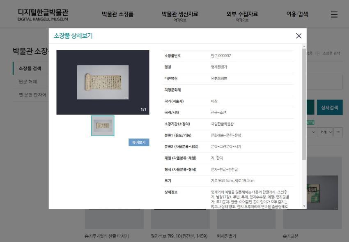Click the scrollbar down arrow in dialog

tap(304, 206)
